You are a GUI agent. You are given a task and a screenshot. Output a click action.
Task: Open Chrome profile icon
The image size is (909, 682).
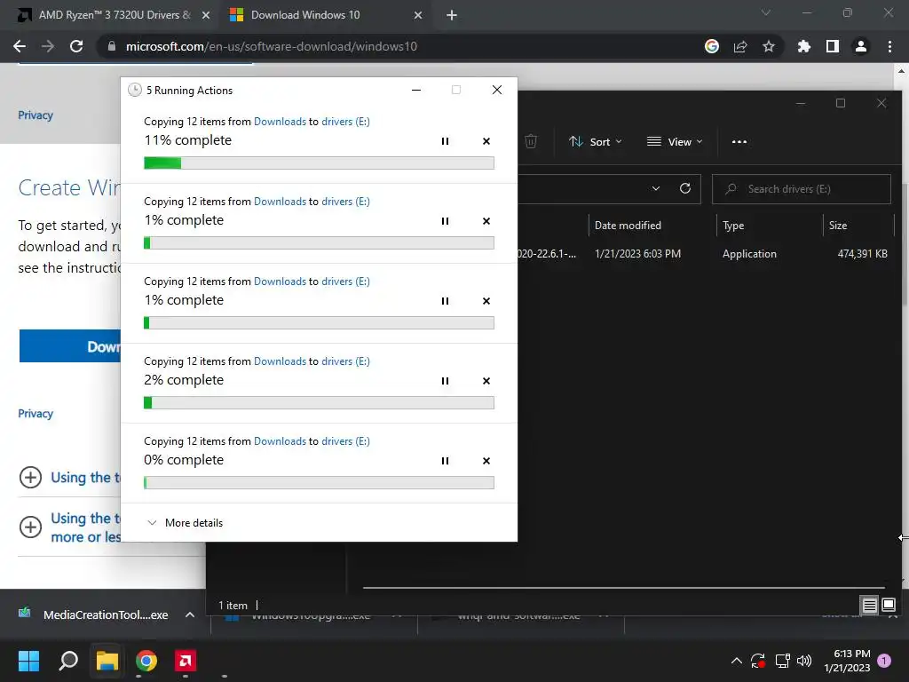point(861,46)
